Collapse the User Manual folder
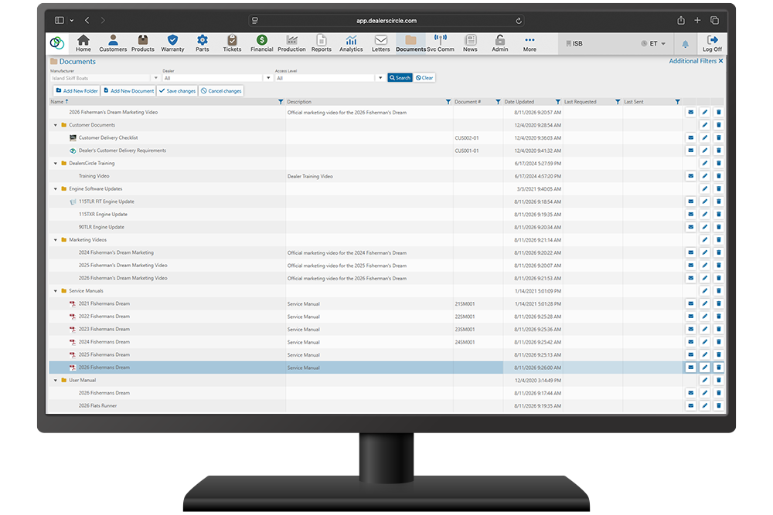The image size is (773, 515). pyautogui.click(x=55, y=381)
